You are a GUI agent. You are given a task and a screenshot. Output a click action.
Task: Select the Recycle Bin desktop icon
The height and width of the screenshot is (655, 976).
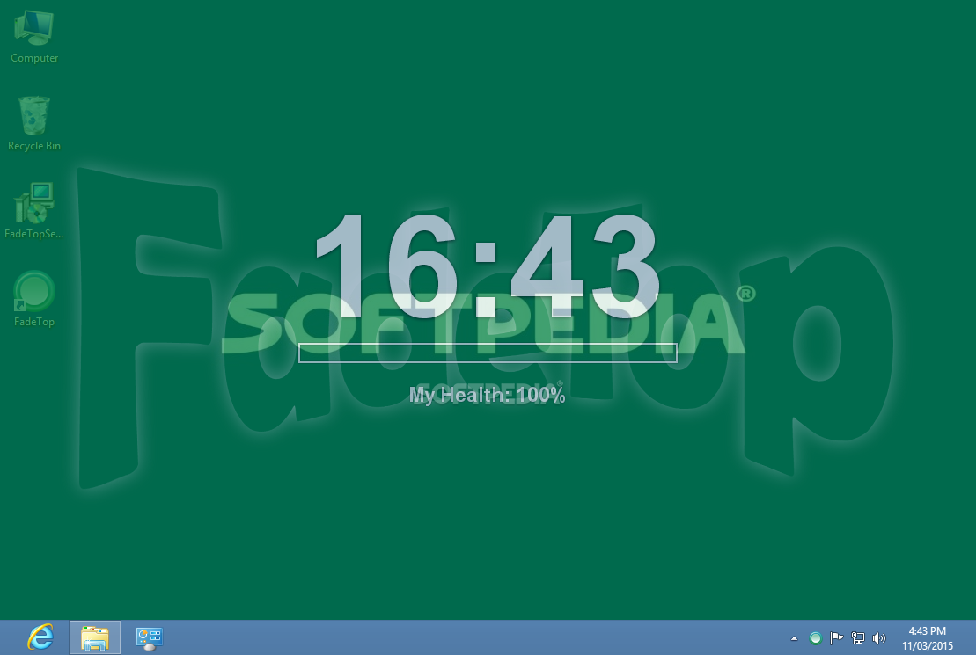point(34,125)
